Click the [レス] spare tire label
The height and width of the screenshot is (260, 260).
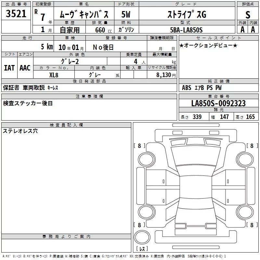(142, 249)
